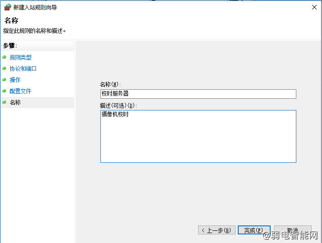Go to the 规则类型 step
Screen dimensions: 322x243
[x=21, y=57]
